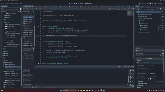This screenshot has height=92, width=165.
Task: Click the sort icon beside Filter Files
Action: click(x=21, y=11)
